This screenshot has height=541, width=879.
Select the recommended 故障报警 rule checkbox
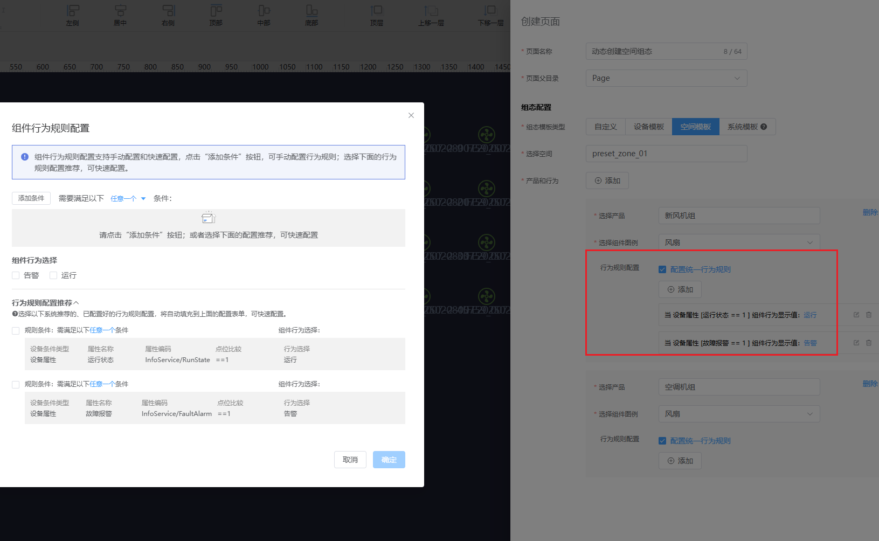(x=16, y=385)
